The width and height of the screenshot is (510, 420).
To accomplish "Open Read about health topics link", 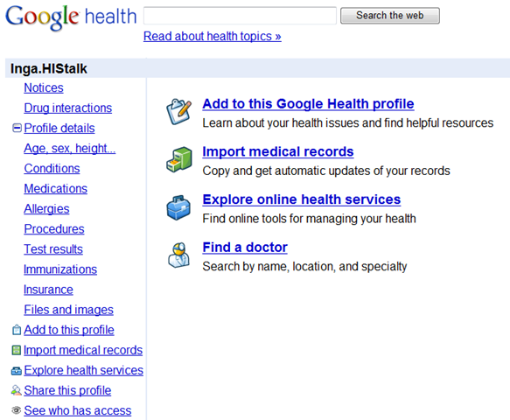I will [213, 36].
